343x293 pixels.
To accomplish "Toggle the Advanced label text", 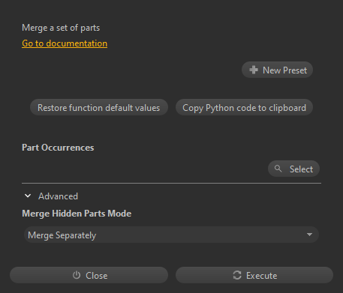I will click(x=58, y=196).
